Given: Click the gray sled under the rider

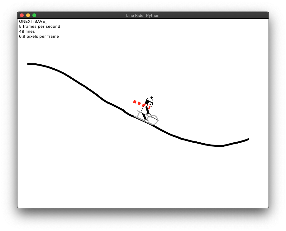Looking at the screenshot, I should click(146, 117).
